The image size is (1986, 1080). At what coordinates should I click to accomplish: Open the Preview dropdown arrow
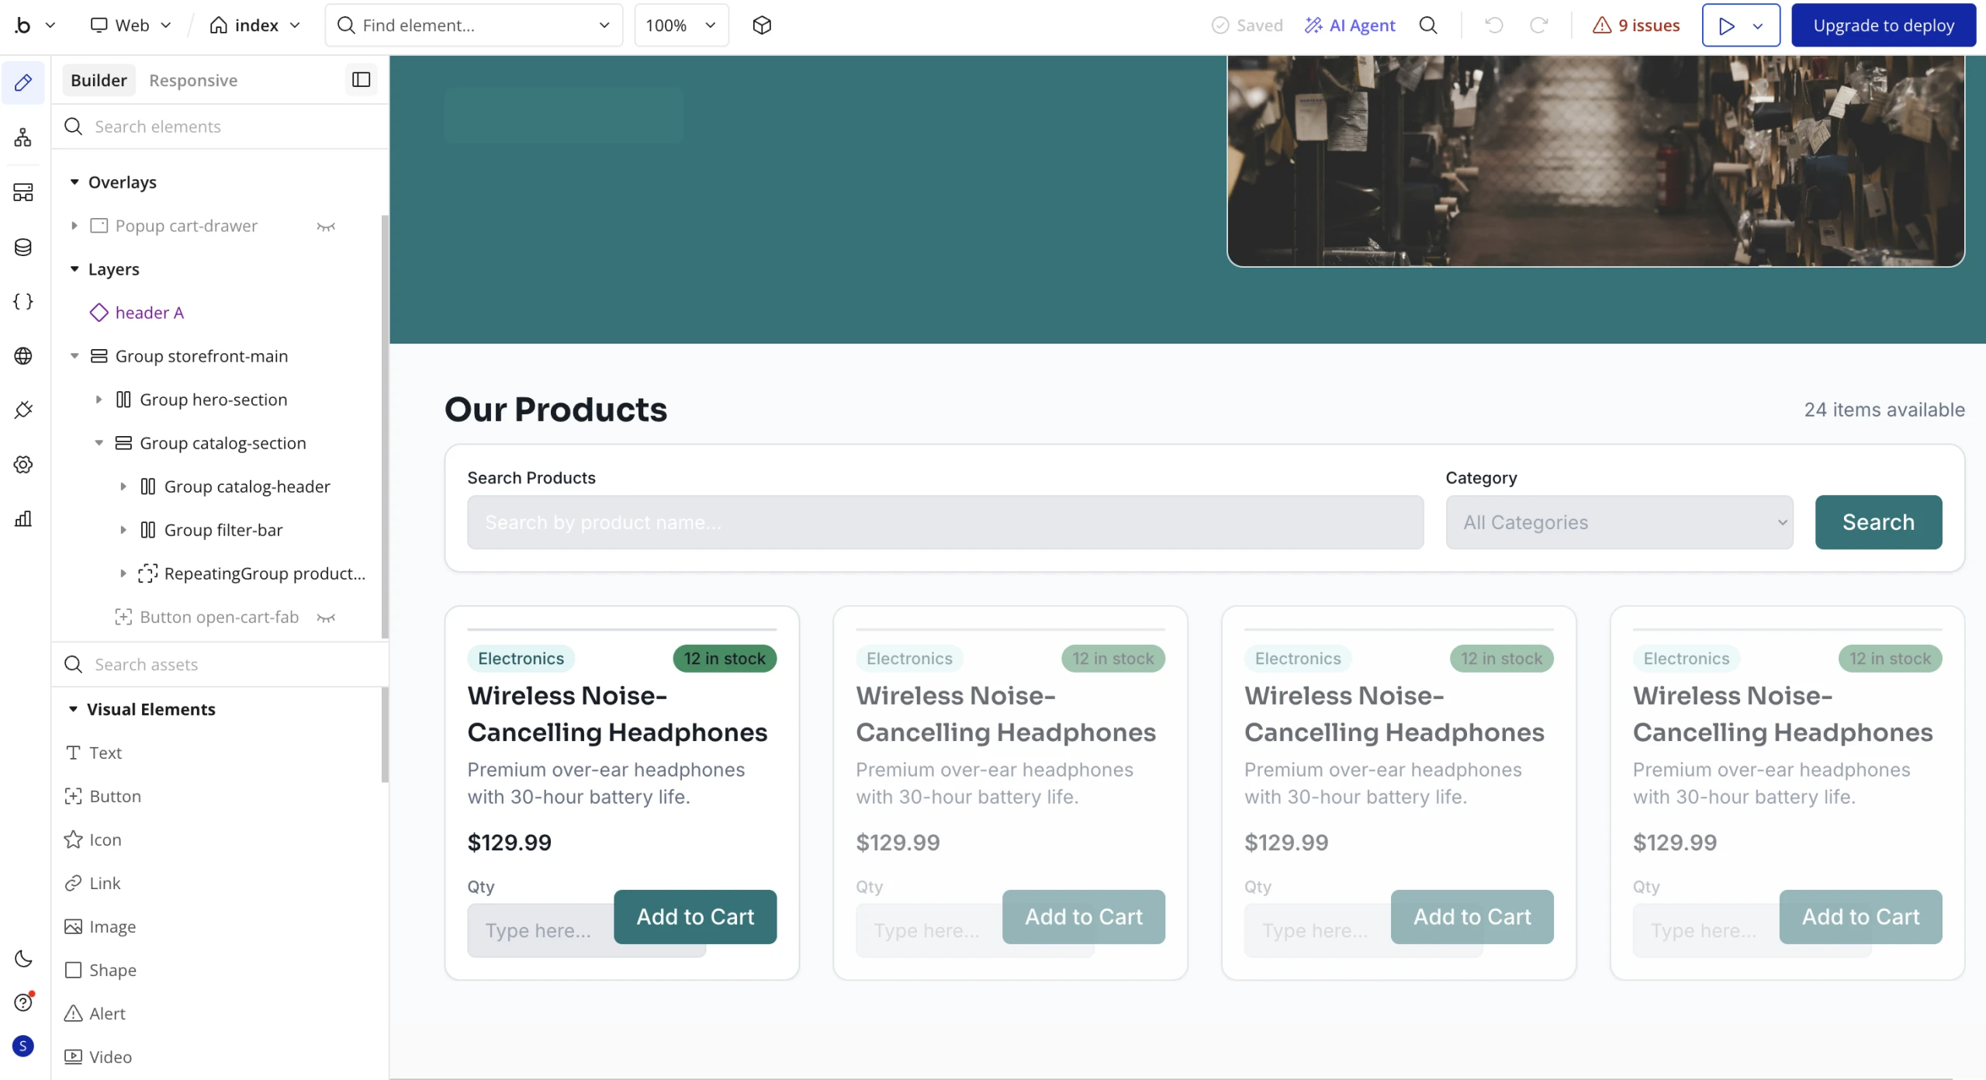click(x=1759, y=26)
